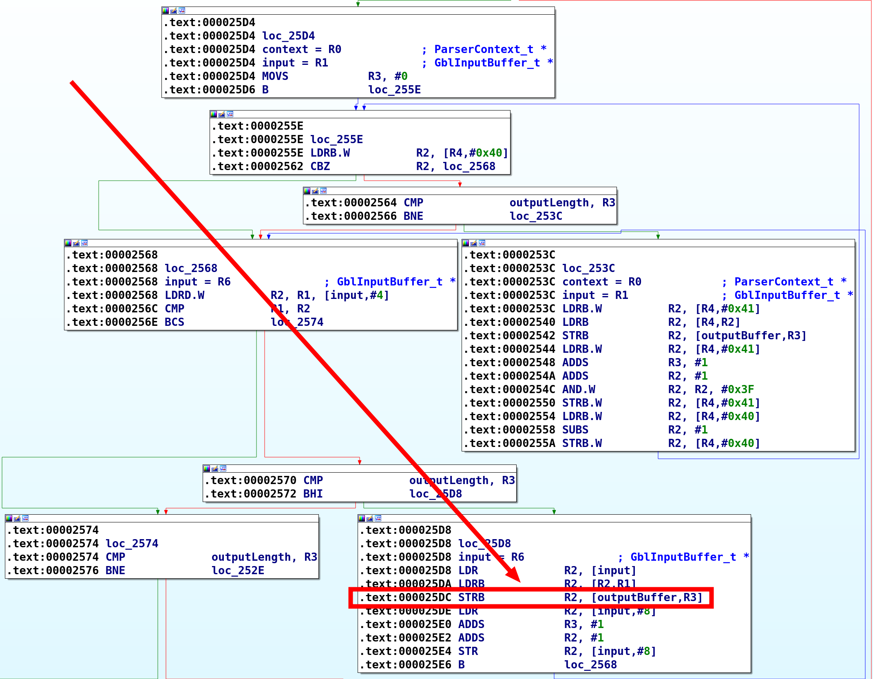
Task: Follow the loc_255E operand of the B instruction
Action: click(x=394, y=90)
